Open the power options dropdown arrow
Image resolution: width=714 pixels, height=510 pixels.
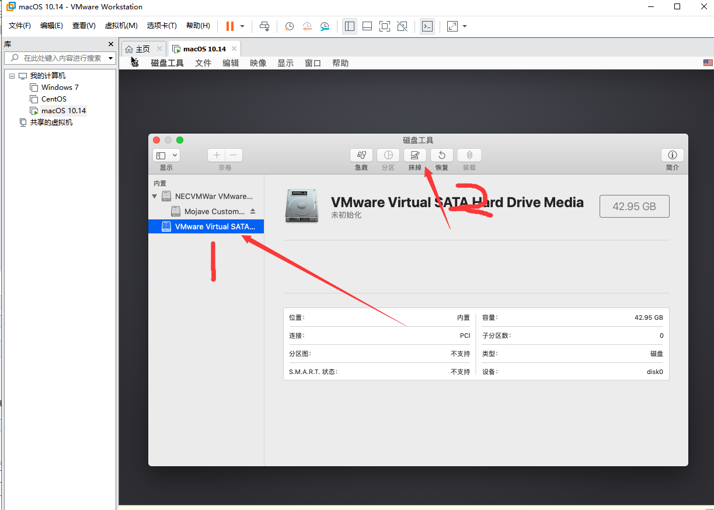[242, 26]
